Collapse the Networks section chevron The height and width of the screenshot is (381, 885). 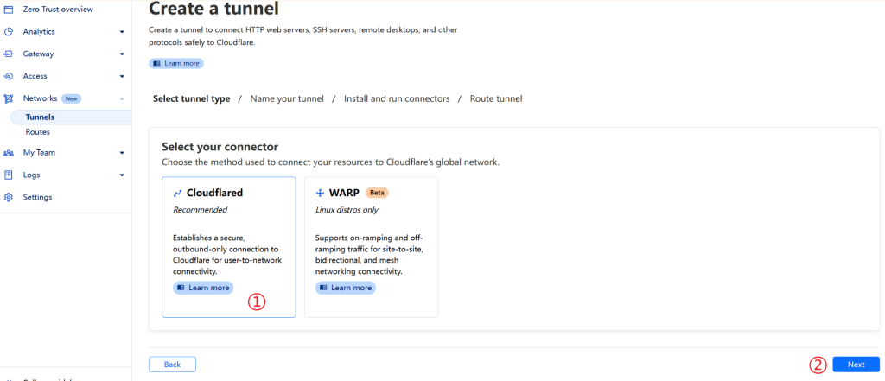(122, 98)
